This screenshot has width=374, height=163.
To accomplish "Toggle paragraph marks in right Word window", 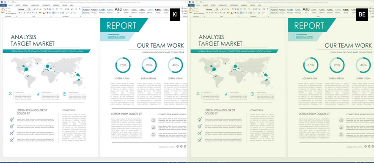I will click(x=268, y=9).
